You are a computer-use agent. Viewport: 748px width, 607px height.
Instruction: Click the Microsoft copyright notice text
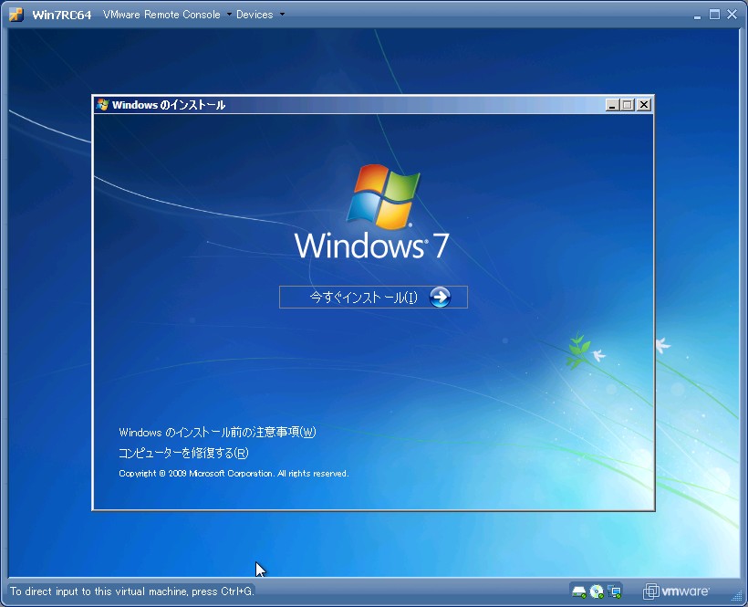[234, 474]
